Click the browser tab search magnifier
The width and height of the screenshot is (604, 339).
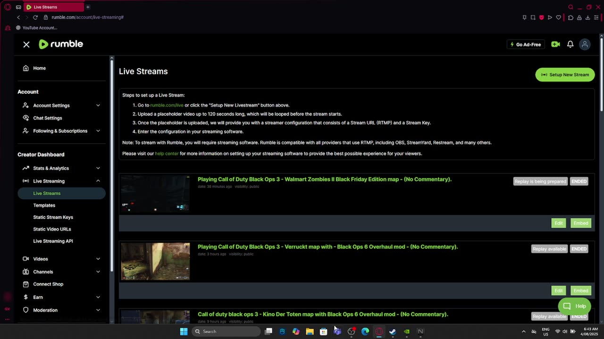coord(570,7)
